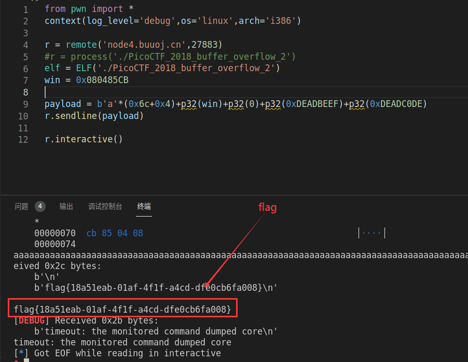Click 'eived 0x2c bytes:' terminal line
This screenshot has width=468, height=362.
click(57, 266)
